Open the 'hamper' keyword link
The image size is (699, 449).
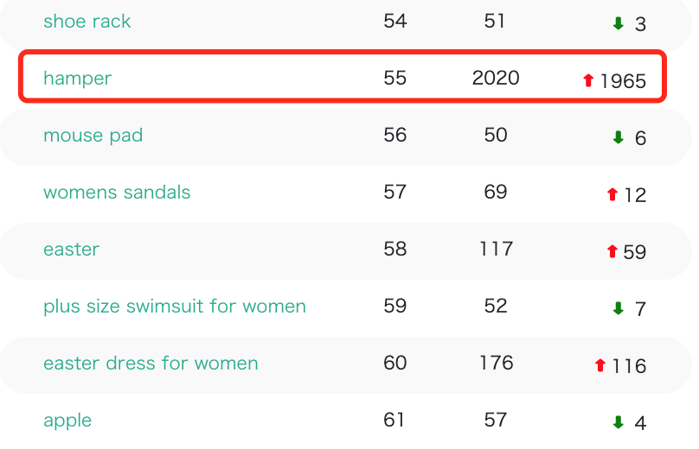(x=77, y=79)
